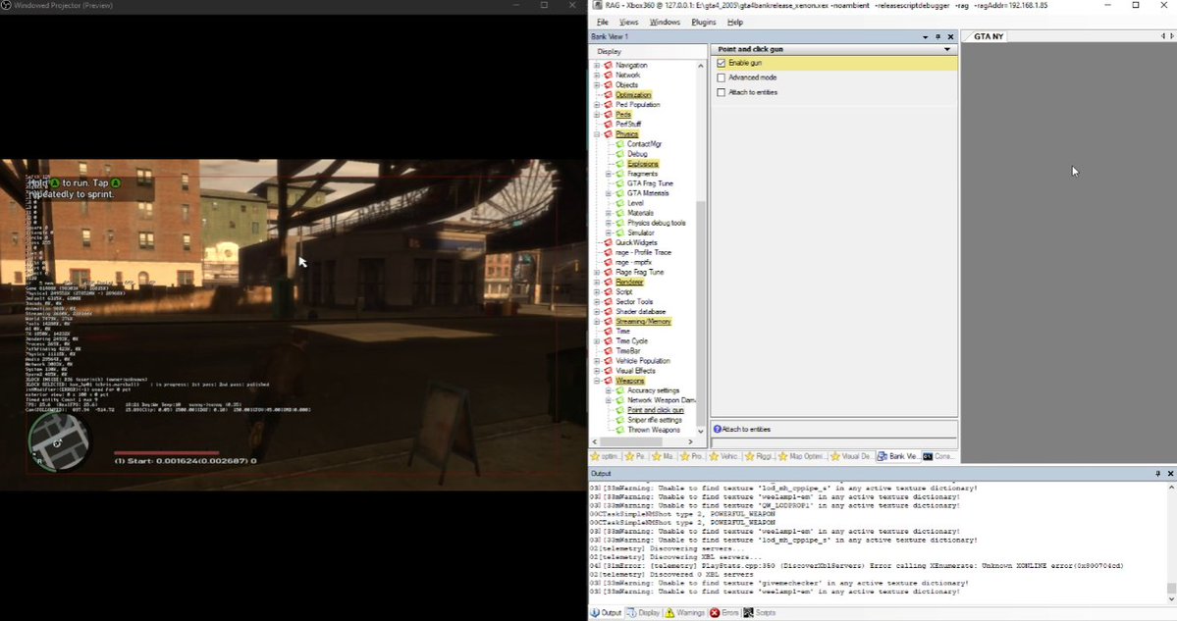Expand the Fragments node under Physics
The image size is (1177, 621).
[609, 174]
